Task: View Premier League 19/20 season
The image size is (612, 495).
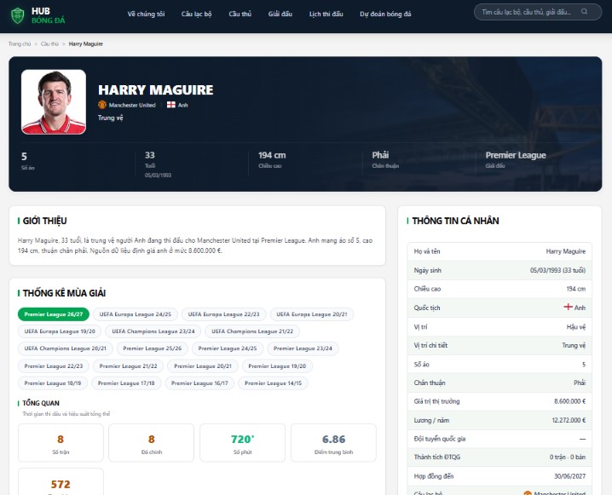Action: tap(277, 365)
